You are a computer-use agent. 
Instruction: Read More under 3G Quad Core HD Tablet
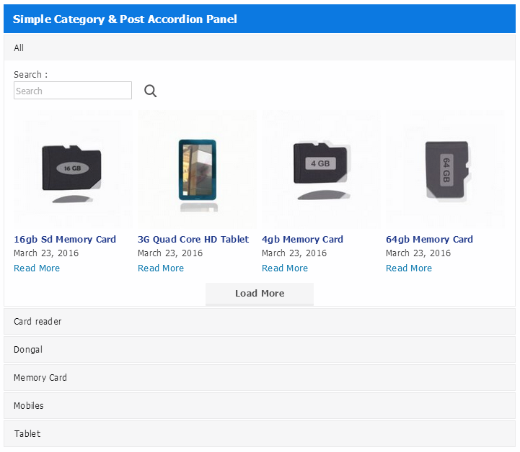pyautogui.click(x=161, y=268)
